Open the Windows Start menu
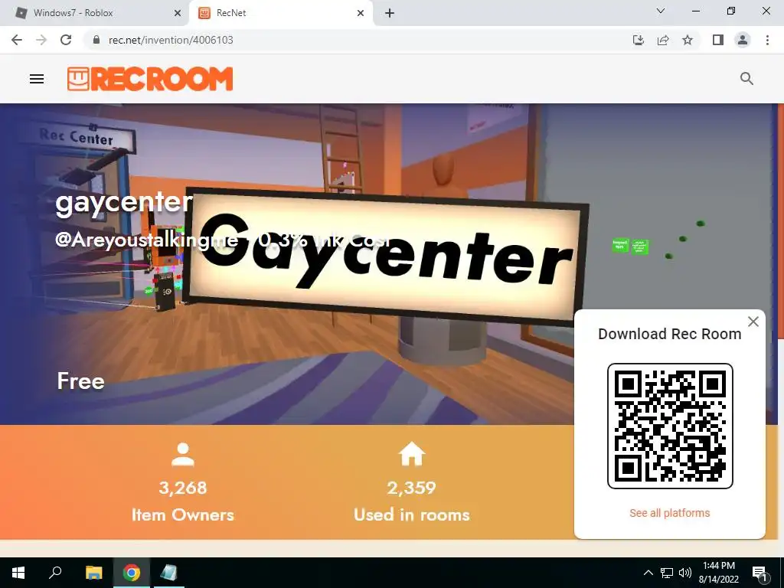The width and height of the screenshot is (784, 588). click(18, 573)
